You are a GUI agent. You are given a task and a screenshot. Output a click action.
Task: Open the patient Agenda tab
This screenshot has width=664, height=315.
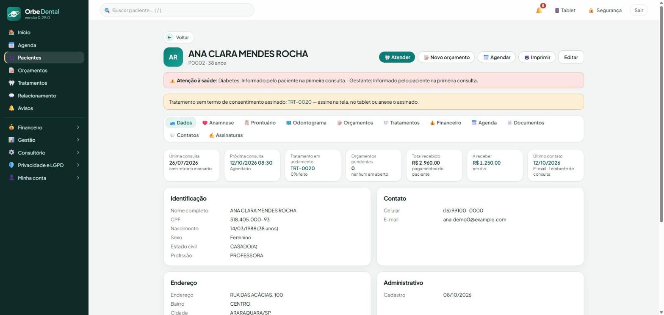pyautogui.click(x=484, y=123)
